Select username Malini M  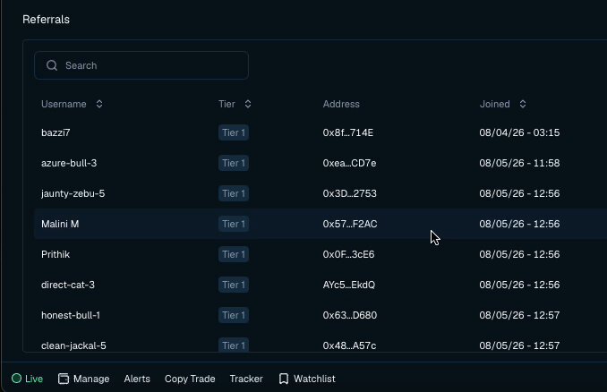60,224
